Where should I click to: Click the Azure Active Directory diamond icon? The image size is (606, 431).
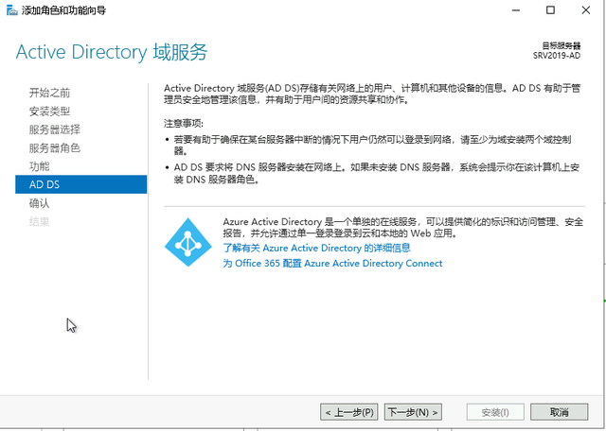tap(188, 242)
